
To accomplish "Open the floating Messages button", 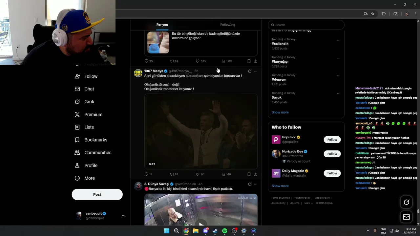I will point(406,217).
